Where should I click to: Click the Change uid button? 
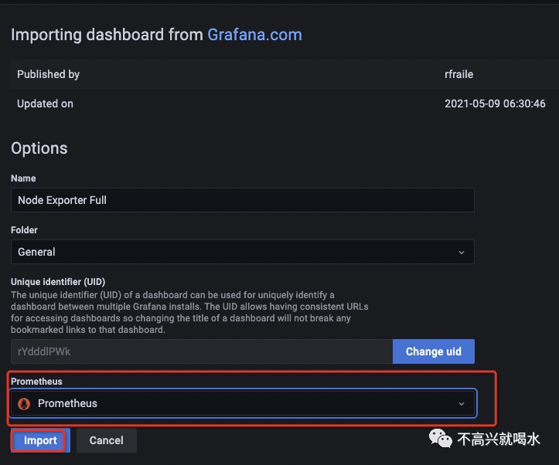click(x=434, y=351)
